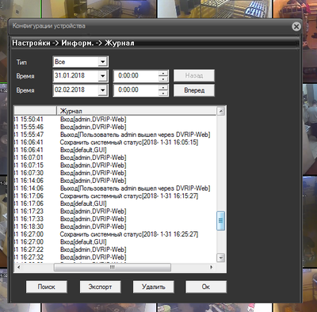
Task: Open the Тип dropdown showing Все
Action: 102,62
